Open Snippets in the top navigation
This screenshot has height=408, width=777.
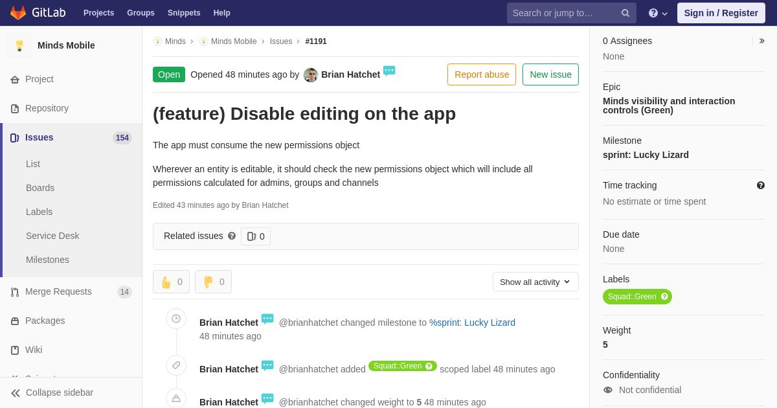(x=184, y=13)
